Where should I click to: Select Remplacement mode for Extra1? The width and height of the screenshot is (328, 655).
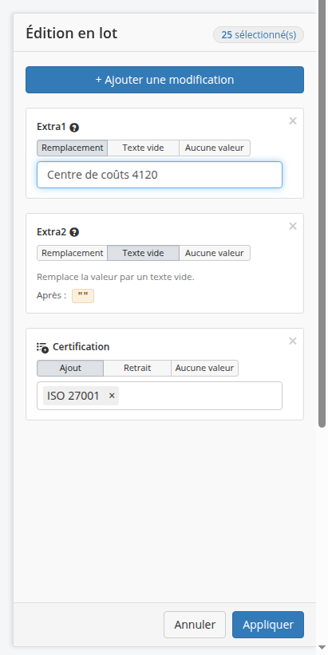(73, 148)
